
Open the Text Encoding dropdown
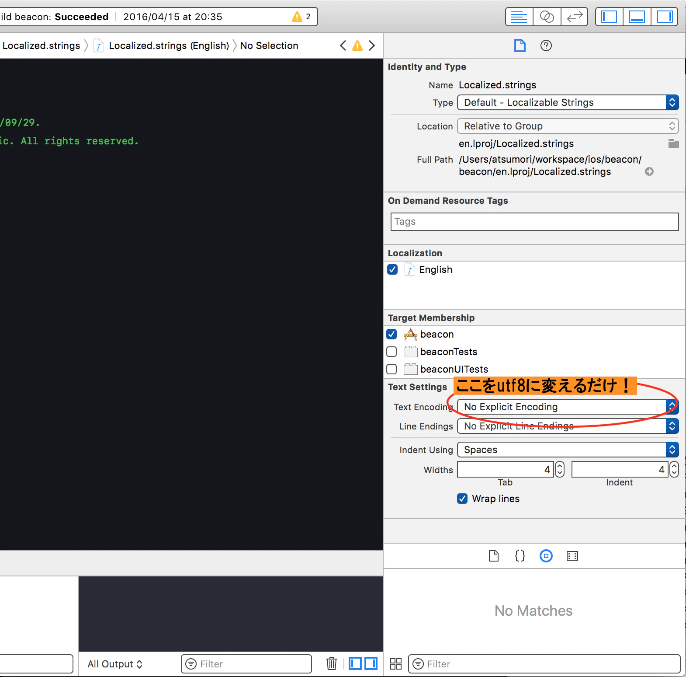[x=568, y=407]
